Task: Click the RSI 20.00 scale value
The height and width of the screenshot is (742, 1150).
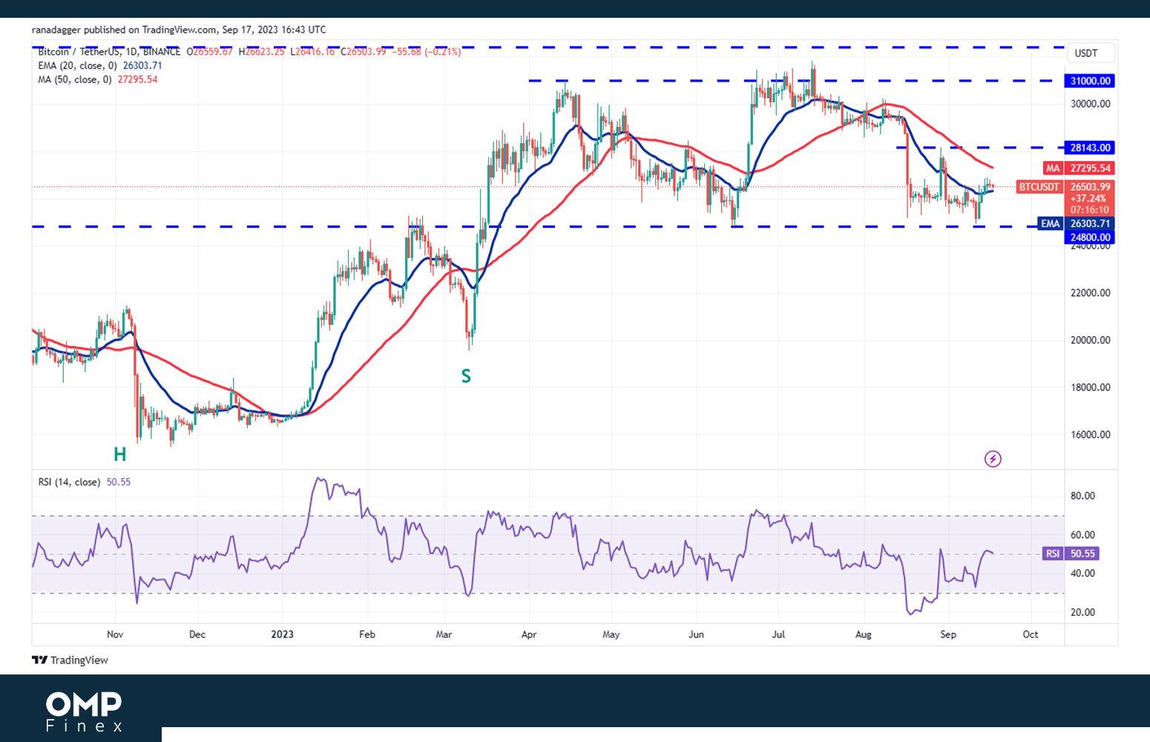Action: [1083, 612]
